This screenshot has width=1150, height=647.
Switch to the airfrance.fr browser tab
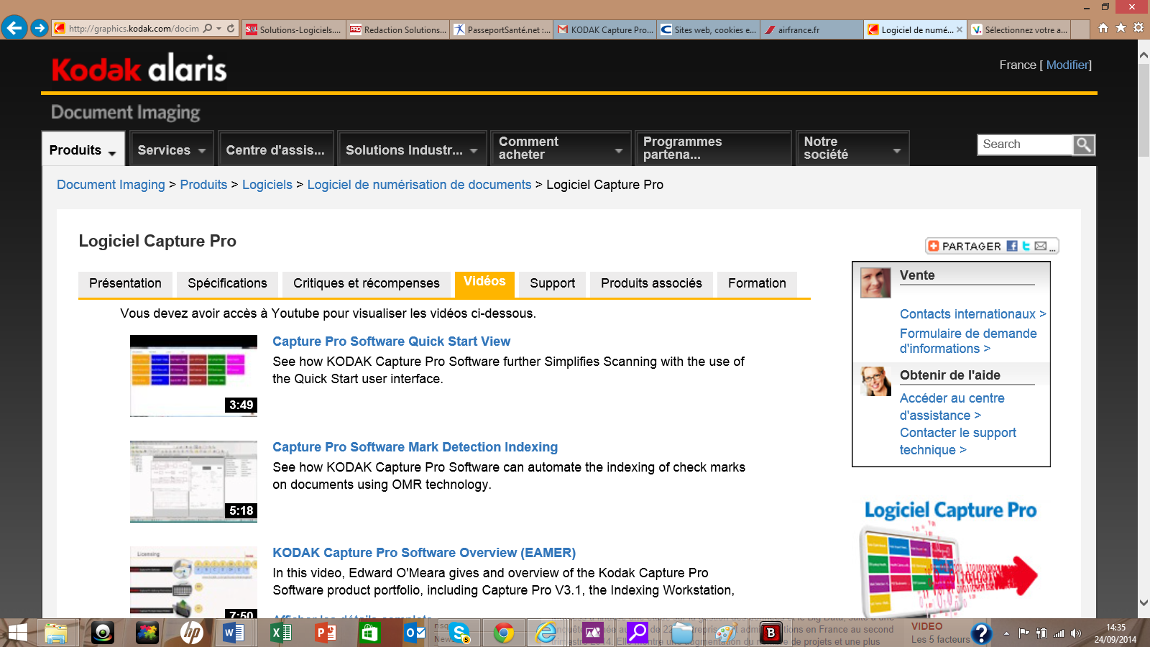pos(812,29)
